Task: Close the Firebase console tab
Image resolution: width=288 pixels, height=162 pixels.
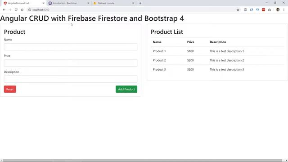Action: pos(133,3)
